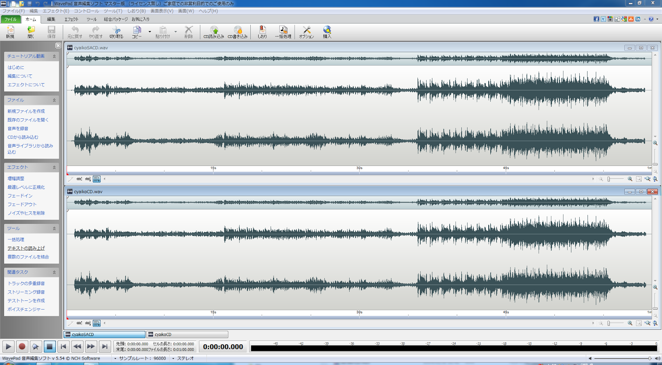Click the ボイスチェンジャー link

[x=26, y=310]
